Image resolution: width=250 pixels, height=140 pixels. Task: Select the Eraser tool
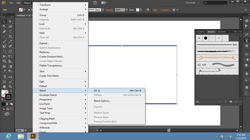10,46
